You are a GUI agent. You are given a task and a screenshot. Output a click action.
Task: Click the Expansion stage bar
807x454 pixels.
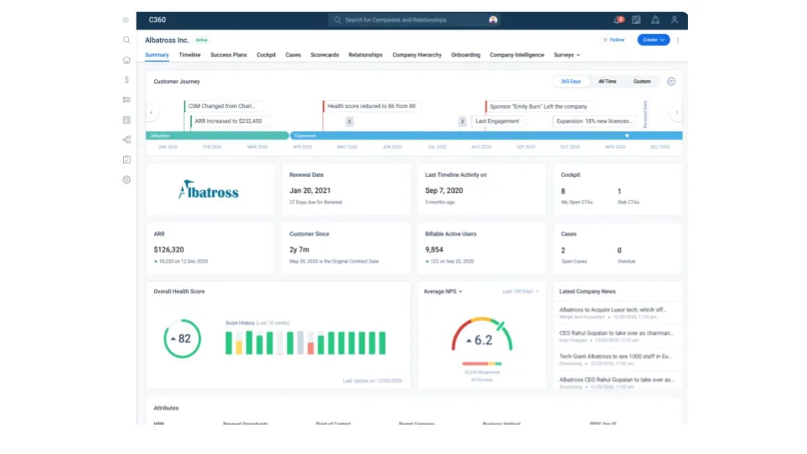tap(486, 136)
